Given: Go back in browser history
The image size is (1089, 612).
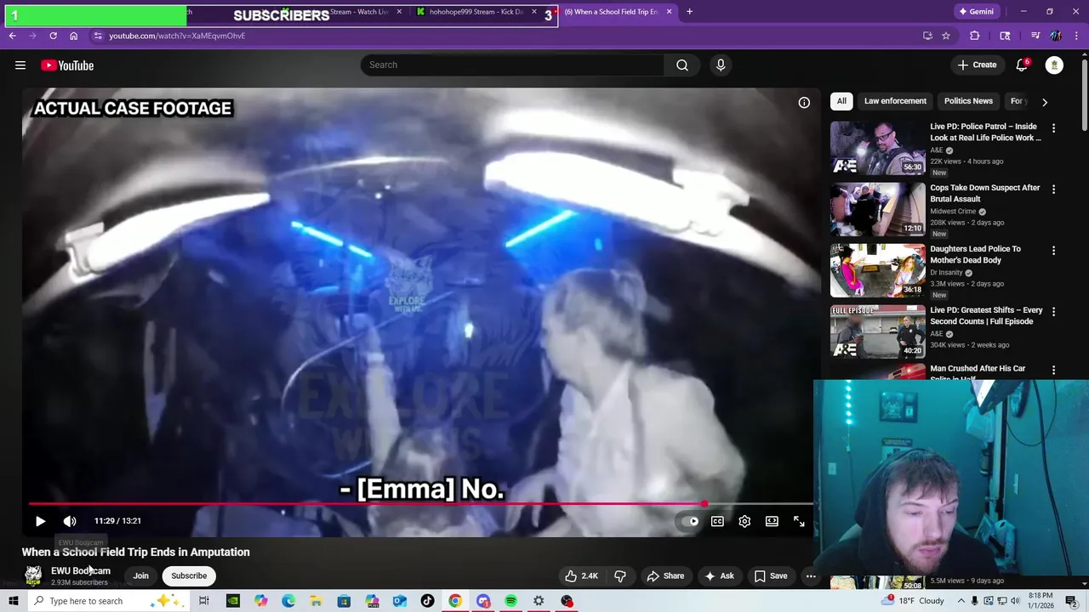Looking at the screenshot, I should [x=12, y=36].
